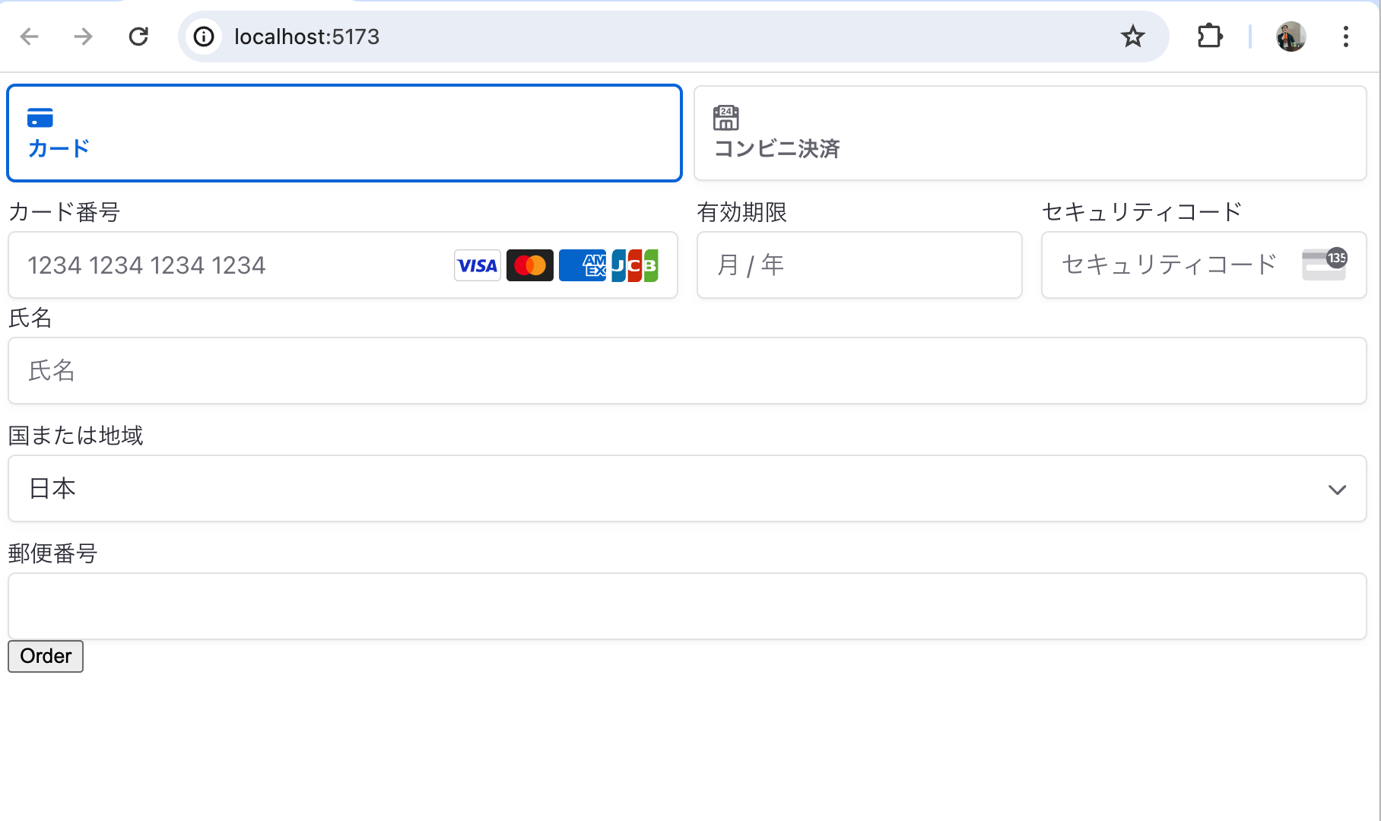Open the browser extensions puzzle icon
This screenshot has height=821, width=1381.
point(1210,36)
